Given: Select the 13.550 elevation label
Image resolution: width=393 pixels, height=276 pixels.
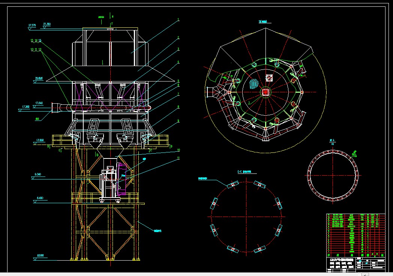Looking at the screenshot, I should (x=40, y=140).
